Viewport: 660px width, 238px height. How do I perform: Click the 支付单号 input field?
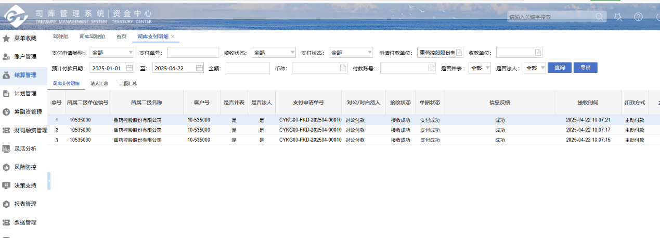pyautogui.click(x=192, y=53)
